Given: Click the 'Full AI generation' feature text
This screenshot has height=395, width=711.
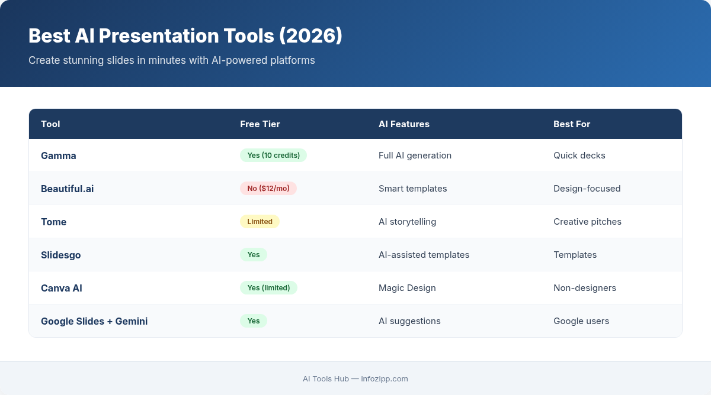Looking at the screenshot, I should click(415, 155).
